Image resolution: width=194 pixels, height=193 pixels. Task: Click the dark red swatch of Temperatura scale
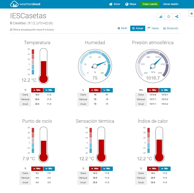pos(33,52)
